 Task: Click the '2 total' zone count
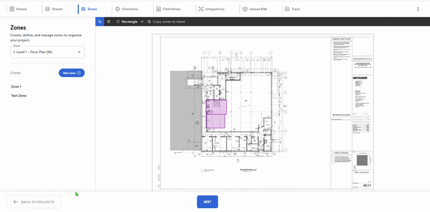(x=16, y=73)
